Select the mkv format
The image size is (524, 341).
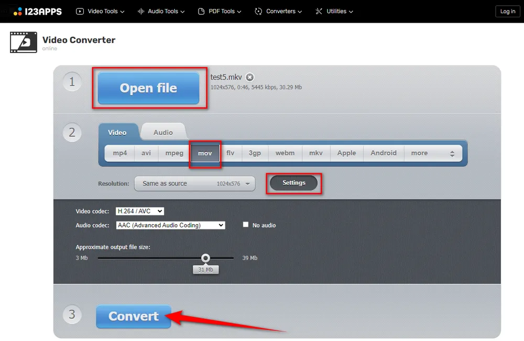point(316,153)
